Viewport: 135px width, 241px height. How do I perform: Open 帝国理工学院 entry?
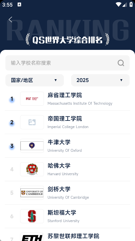(x=67, y=122)
